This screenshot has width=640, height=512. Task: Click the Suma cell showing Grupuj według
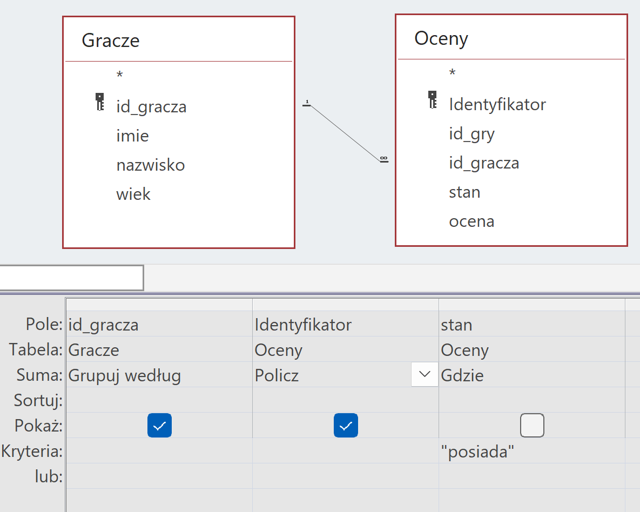click(159, 375)
